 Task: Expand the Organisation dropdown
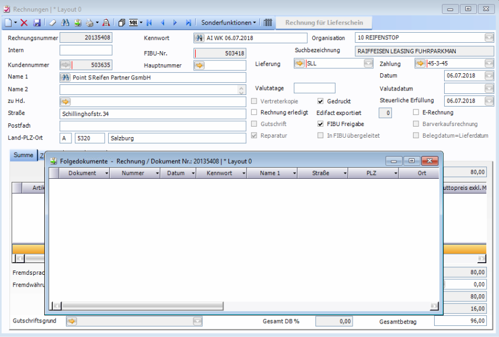click(x=489, y=38)
